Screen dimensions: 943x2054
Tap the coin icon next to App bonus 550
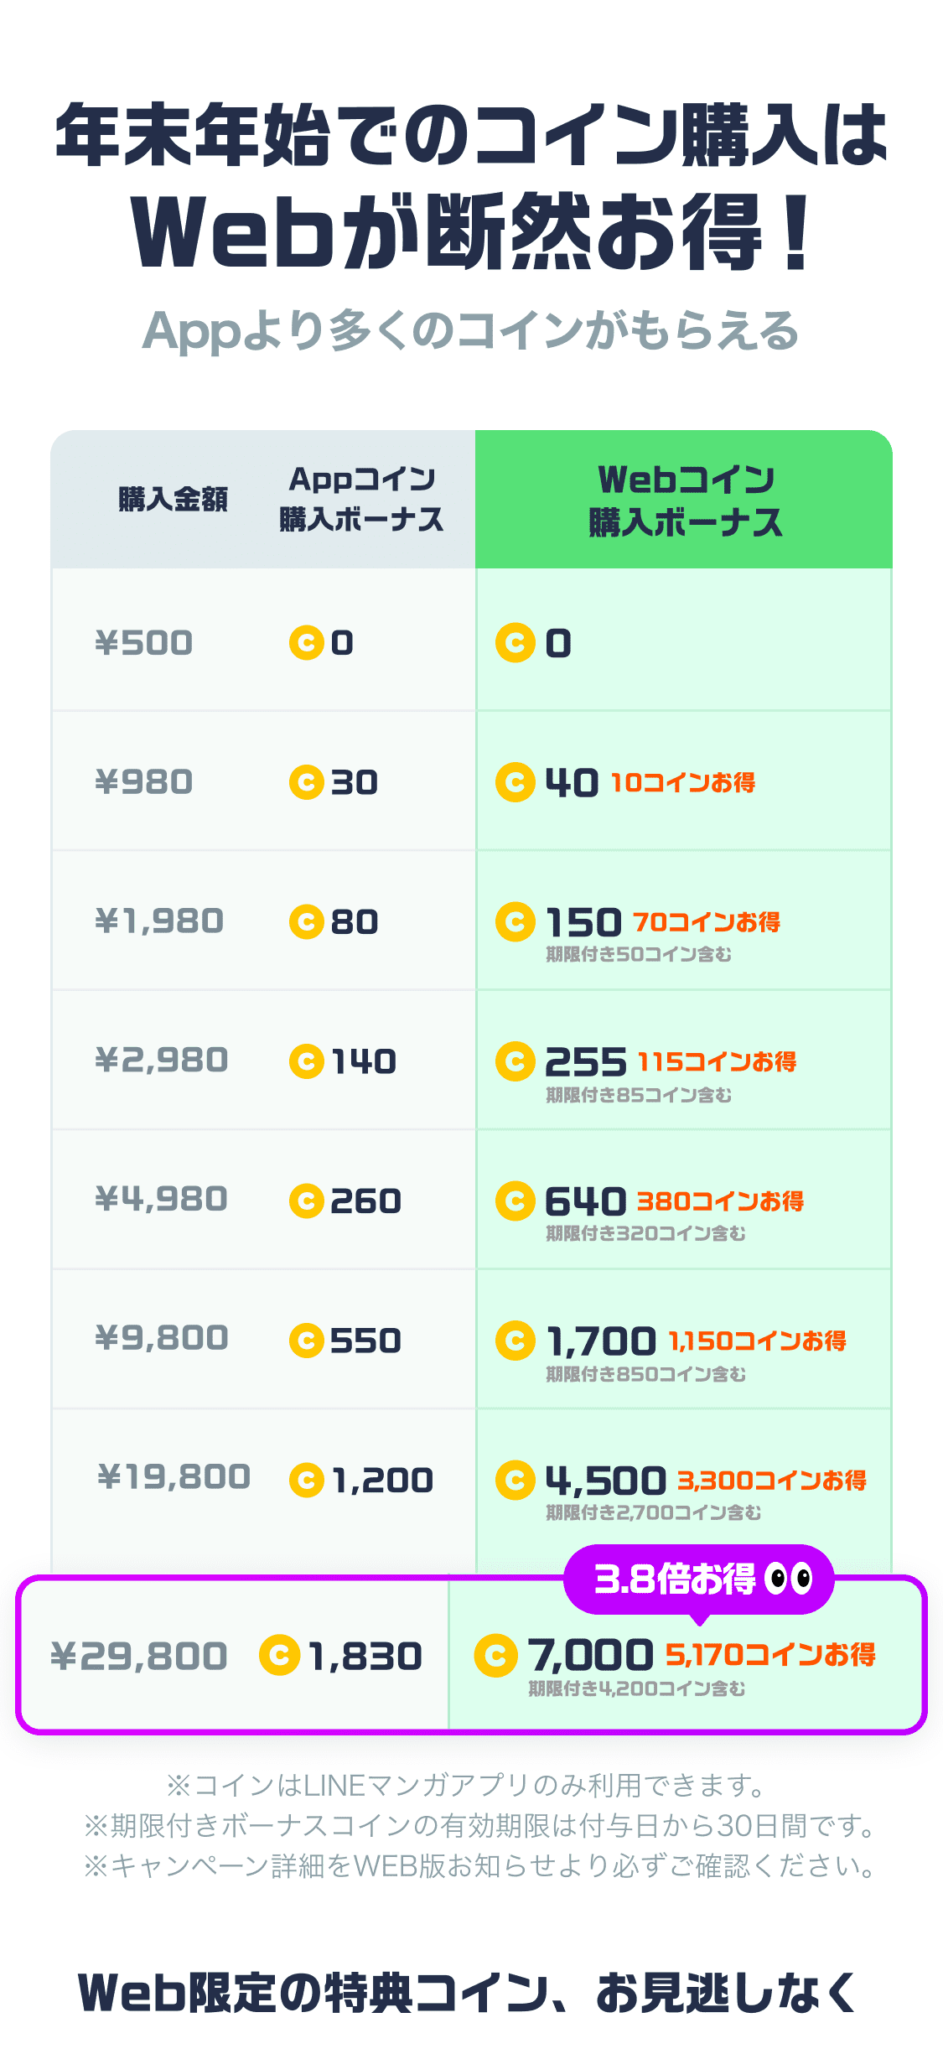(307, 1340)
